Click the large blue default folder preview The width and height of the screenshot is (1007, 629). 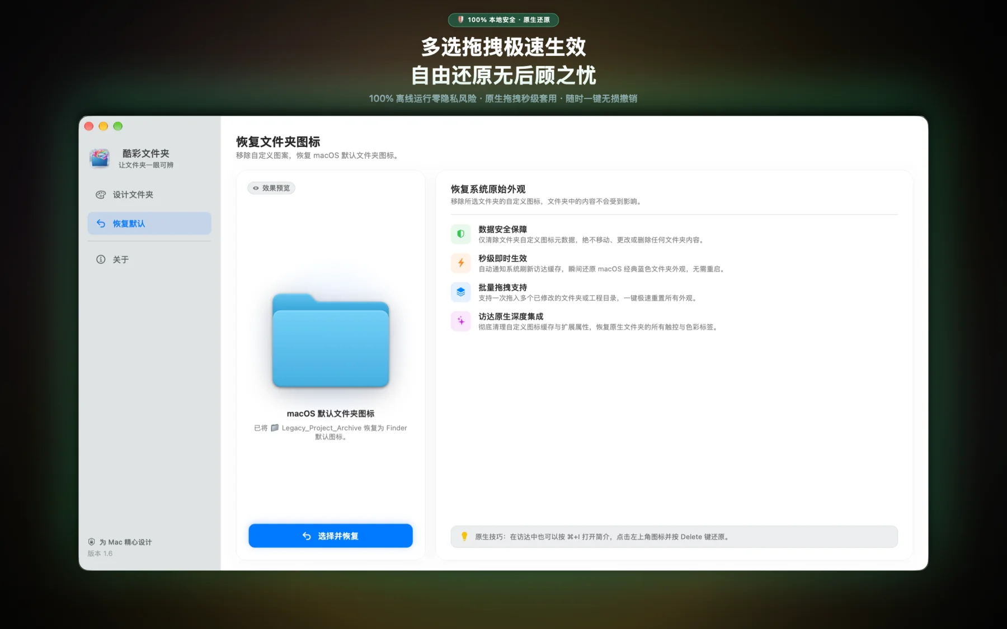[331, 340]
